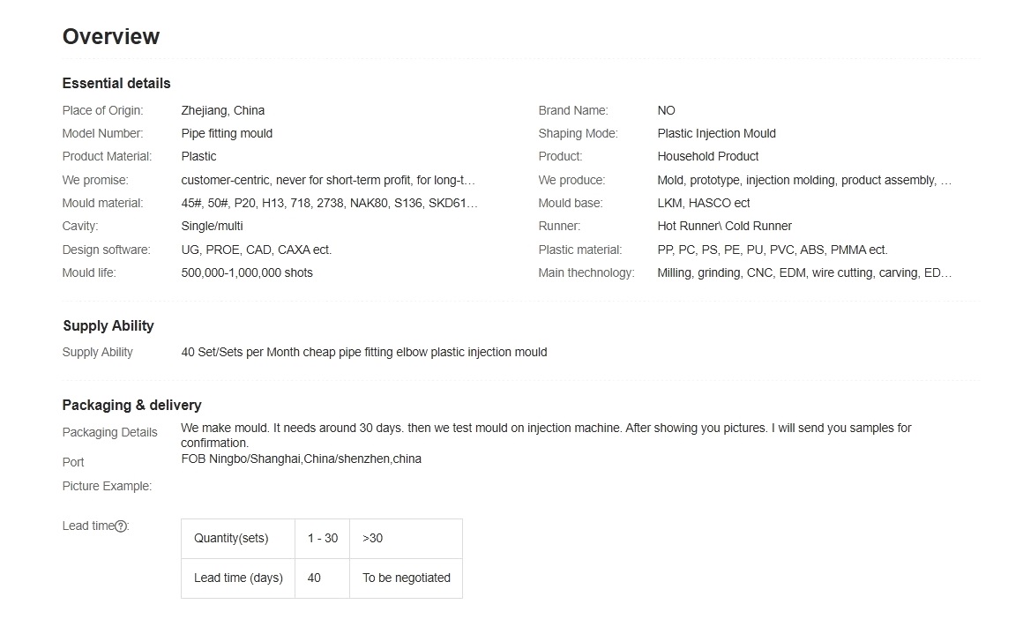
Task: Click the "Pipe fitting mould" model number
Action: click(227, 133)
